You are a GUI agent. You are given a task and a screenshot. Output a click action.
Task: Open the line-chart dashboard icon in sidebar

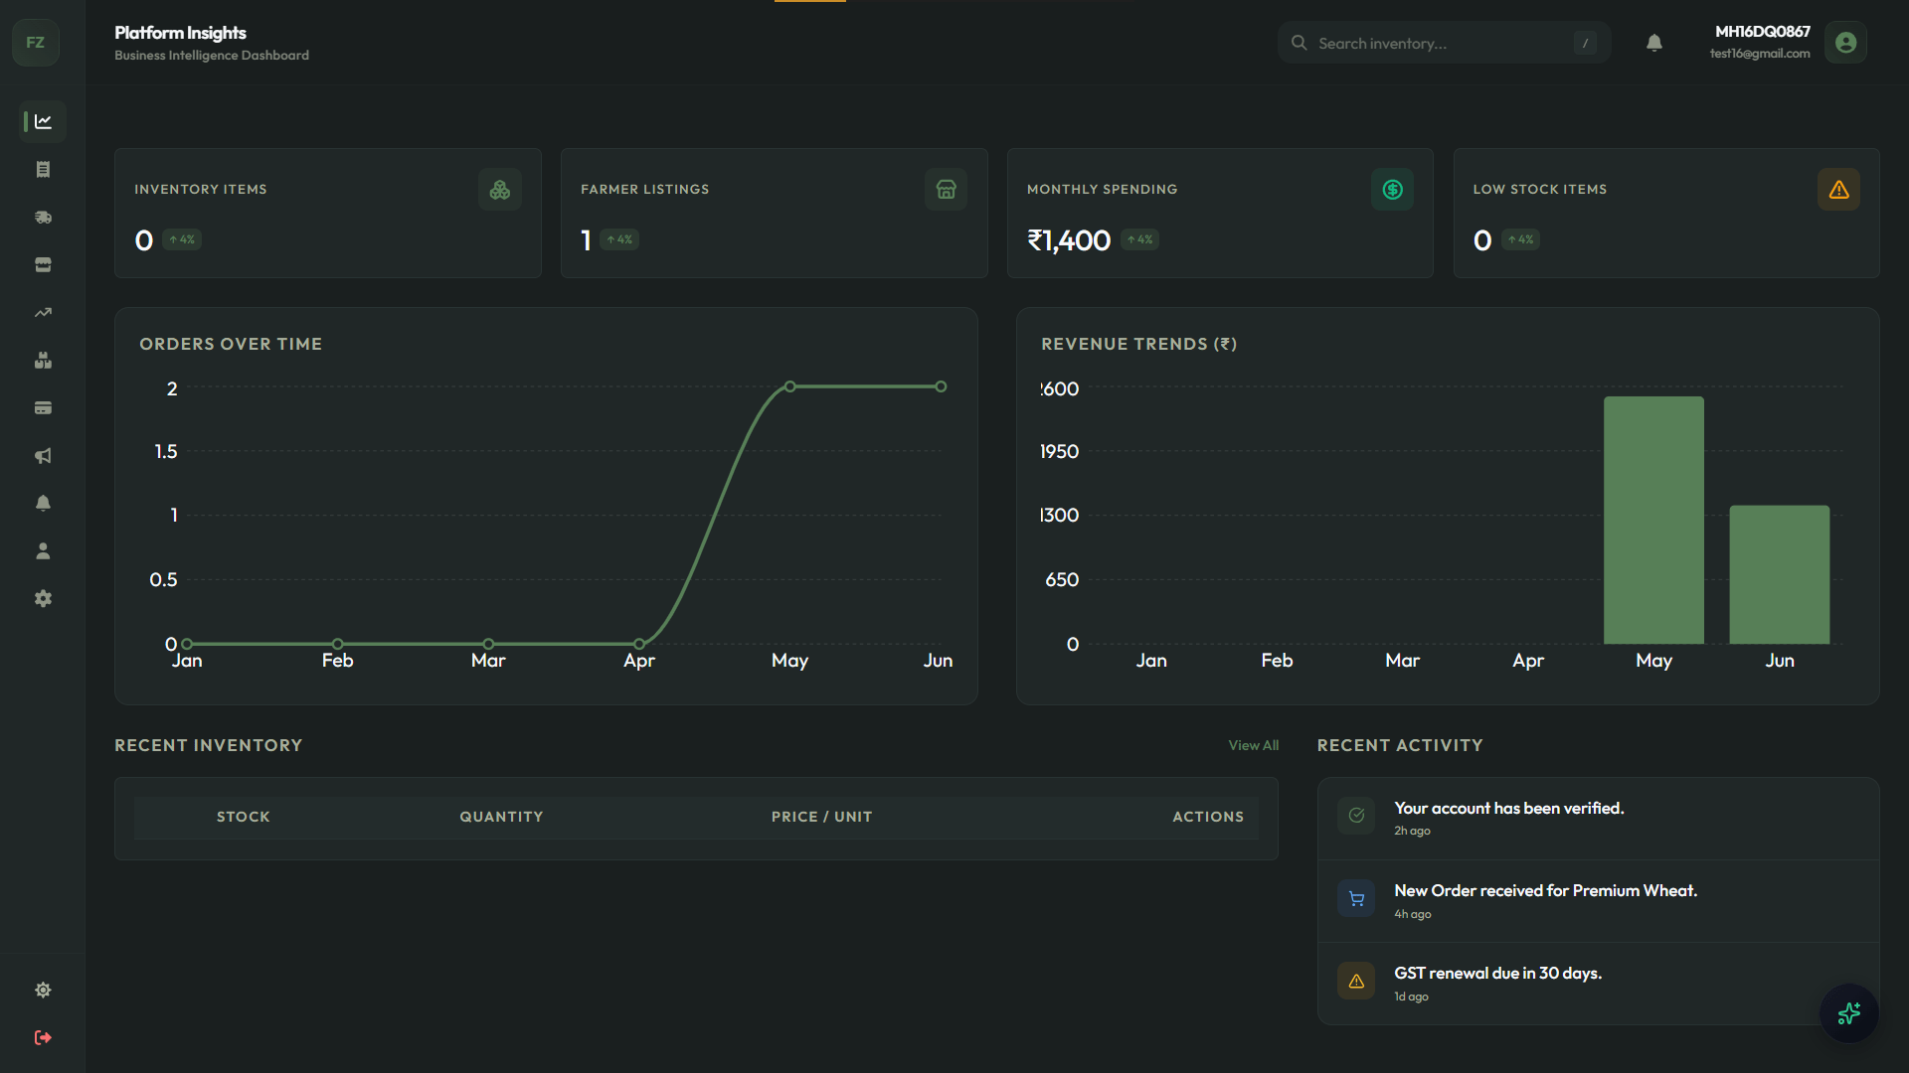[x=43, y=121]
